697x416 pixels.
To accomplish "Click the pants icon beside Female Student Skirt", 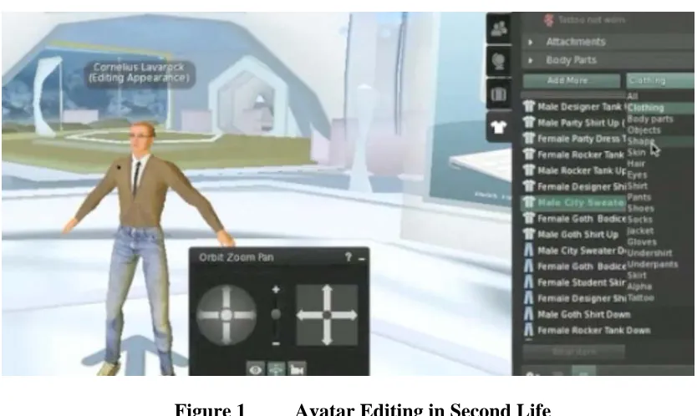I will coord(528,282).
